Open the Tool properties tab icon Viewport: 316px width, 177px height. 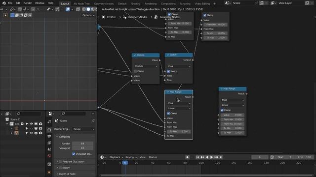(49, 121)
